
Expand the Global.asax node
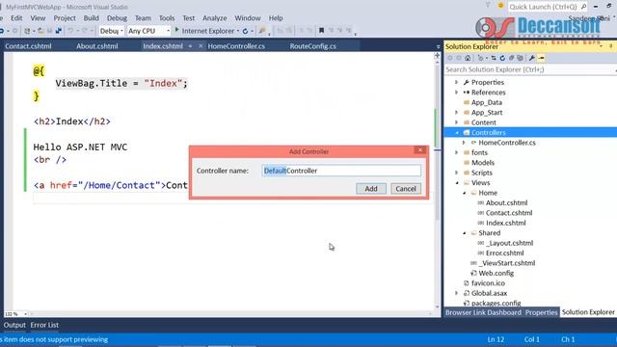coord(456,293)
